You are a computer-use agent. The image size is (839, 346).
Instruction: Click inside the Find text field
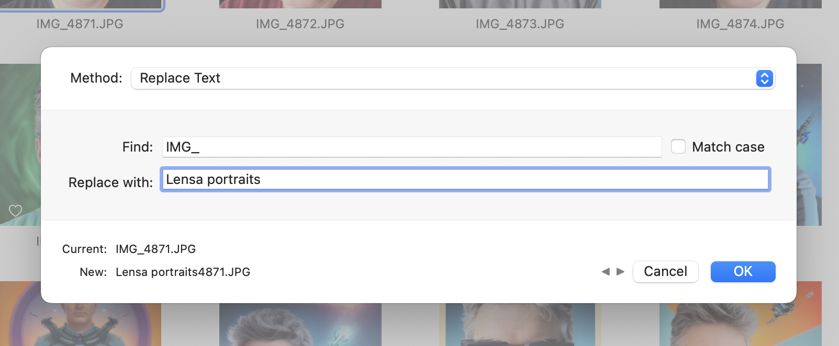point(411,147)
